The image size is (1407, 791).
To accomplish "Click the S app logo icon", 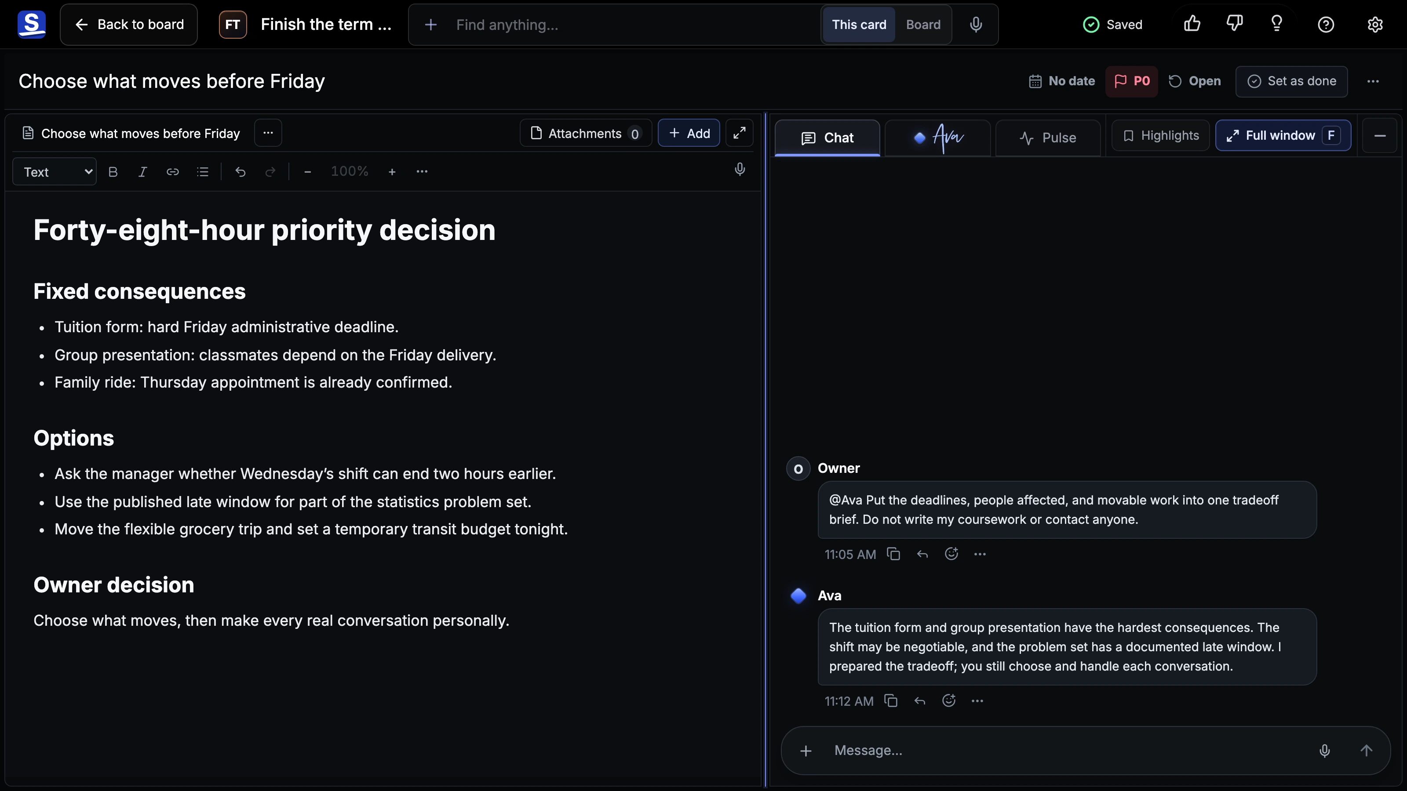I will coord(31,25).
